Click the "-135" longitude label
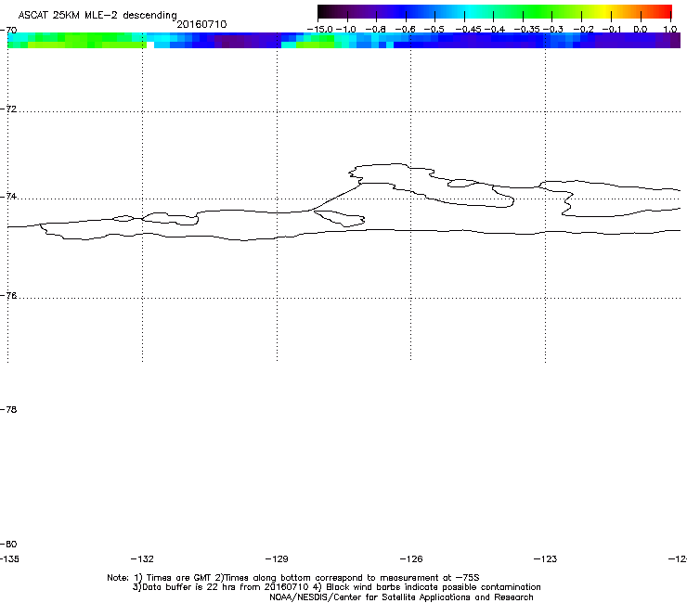The height and width of the screenshot is (603, 687). (x=9, y=558)
